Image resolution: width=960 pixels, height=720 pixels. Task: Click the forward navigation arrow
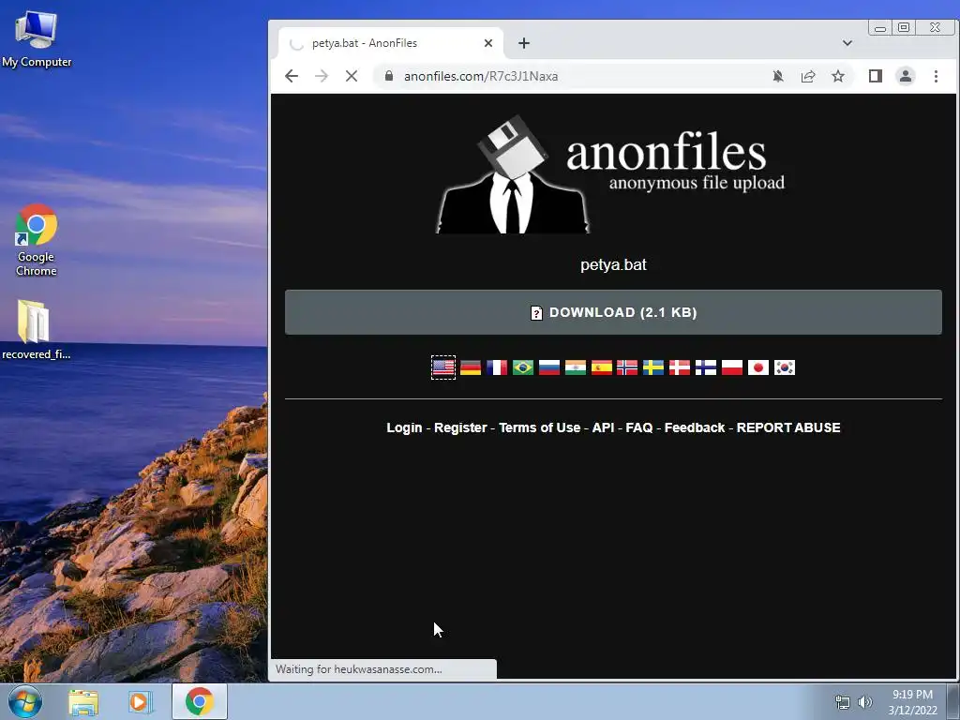click(322, 76)
